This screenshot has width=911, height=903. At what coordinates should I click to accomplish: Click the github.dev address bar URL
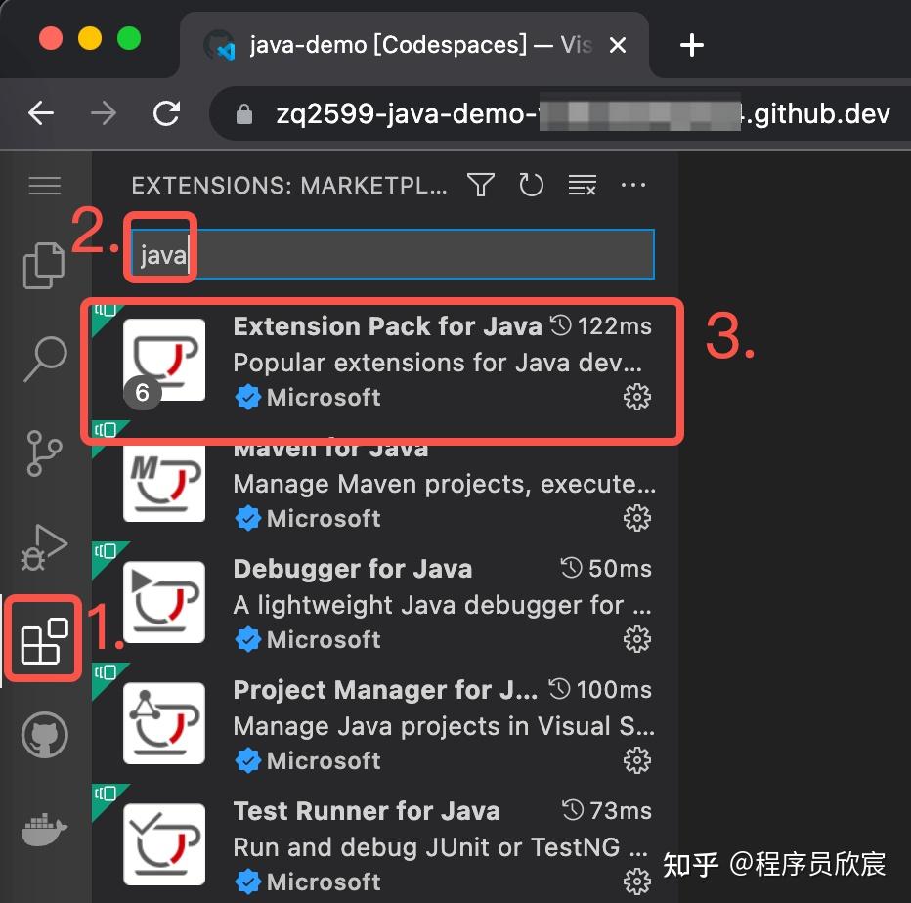[x=583, y=113]
